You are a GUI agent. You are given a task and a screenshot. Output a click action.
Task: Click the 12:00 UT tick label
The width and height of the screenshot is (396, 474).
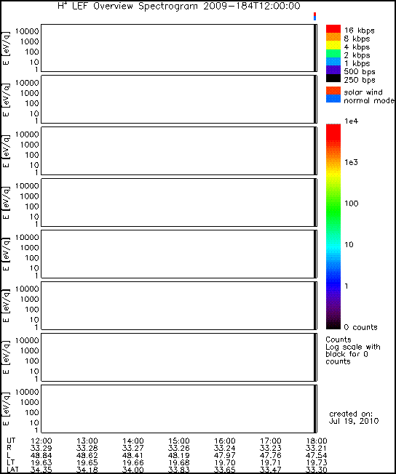point(41,441)
